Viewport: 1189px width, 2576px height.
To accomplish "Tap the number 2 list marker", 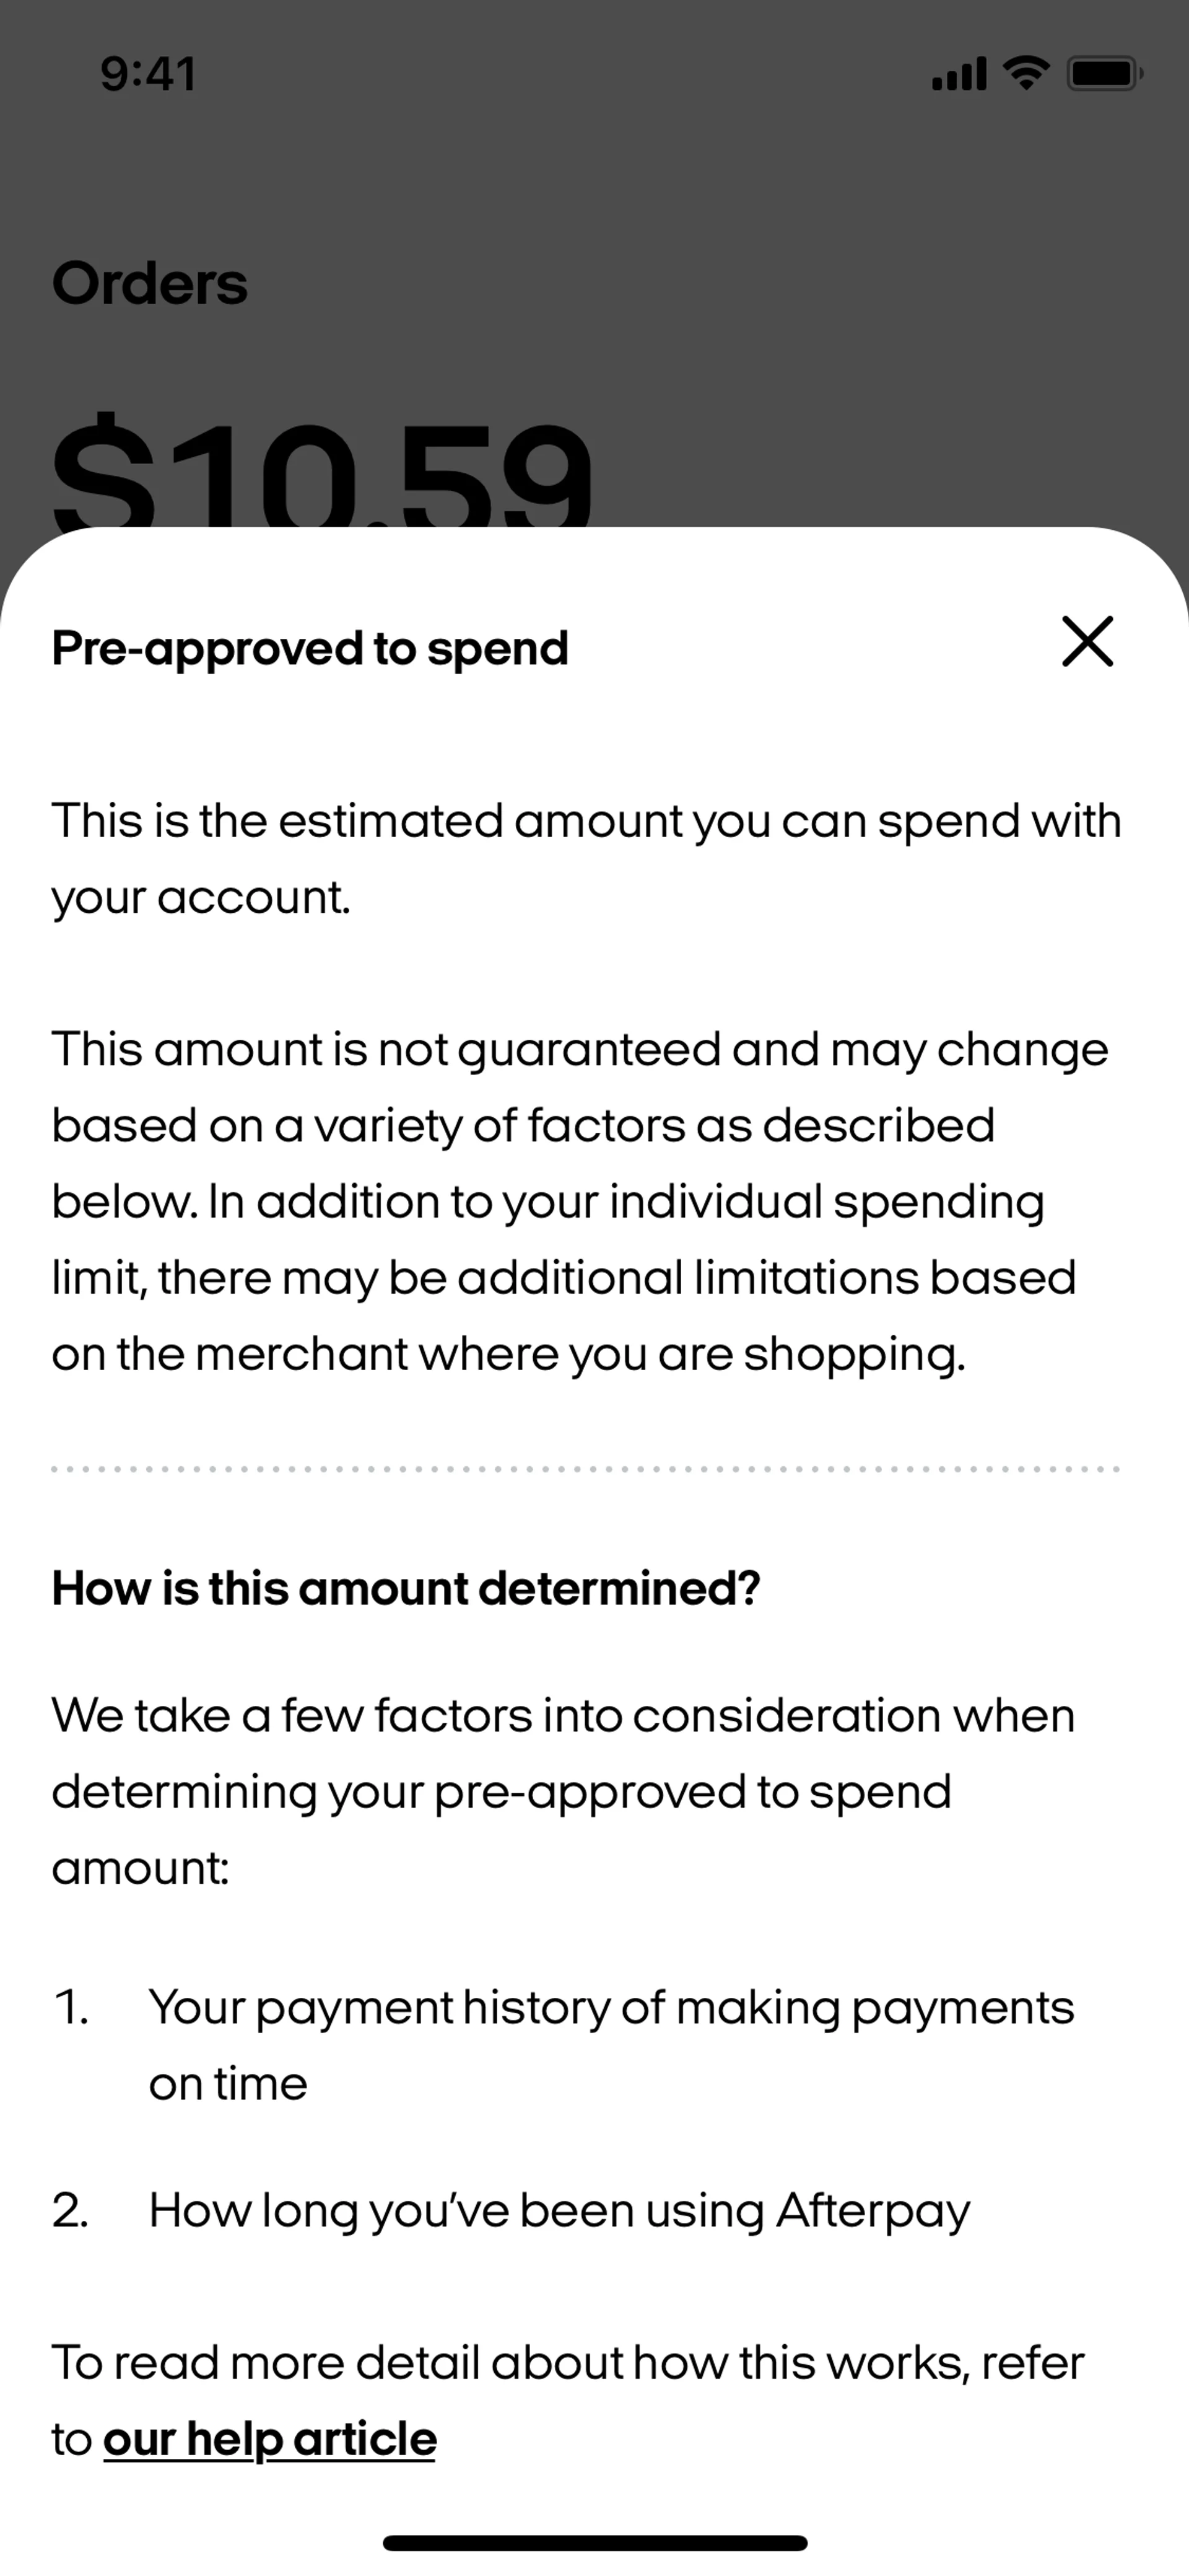I will [70, 2211].
